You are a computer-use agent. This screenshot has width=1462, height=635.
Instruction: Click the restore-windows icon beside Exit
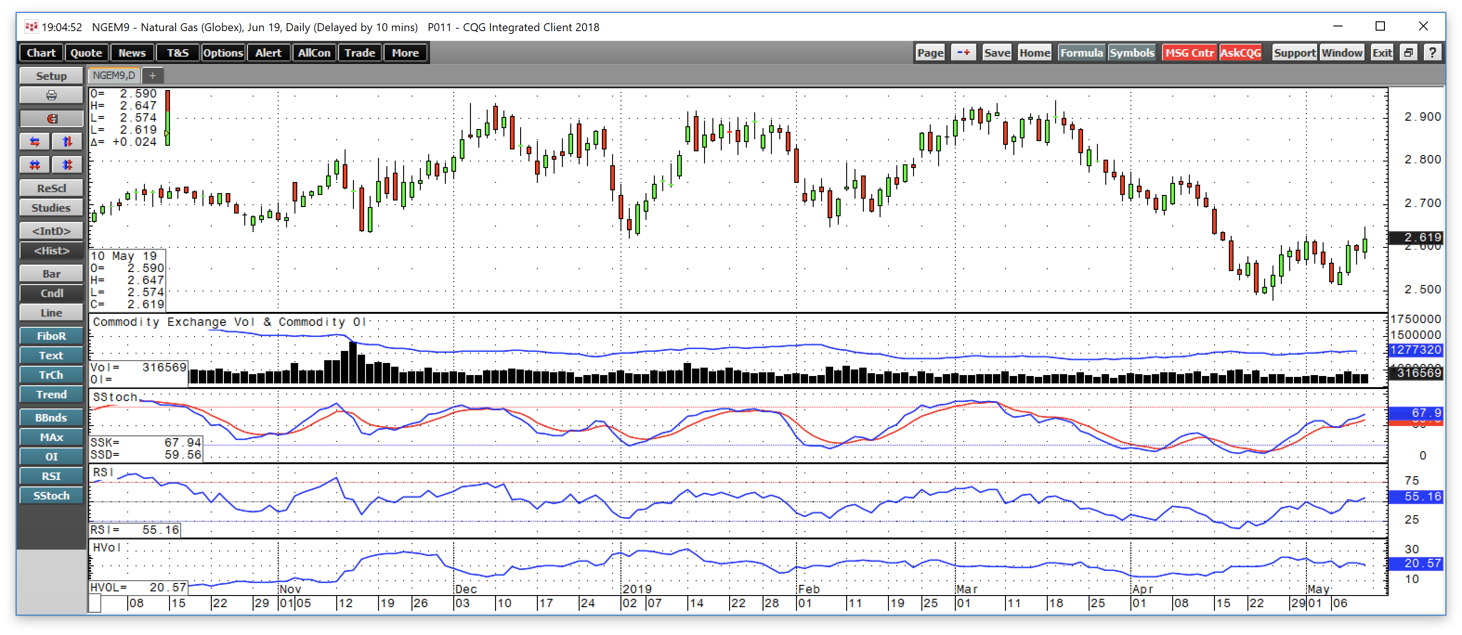pyautogui.click(x=1408, y=53)
